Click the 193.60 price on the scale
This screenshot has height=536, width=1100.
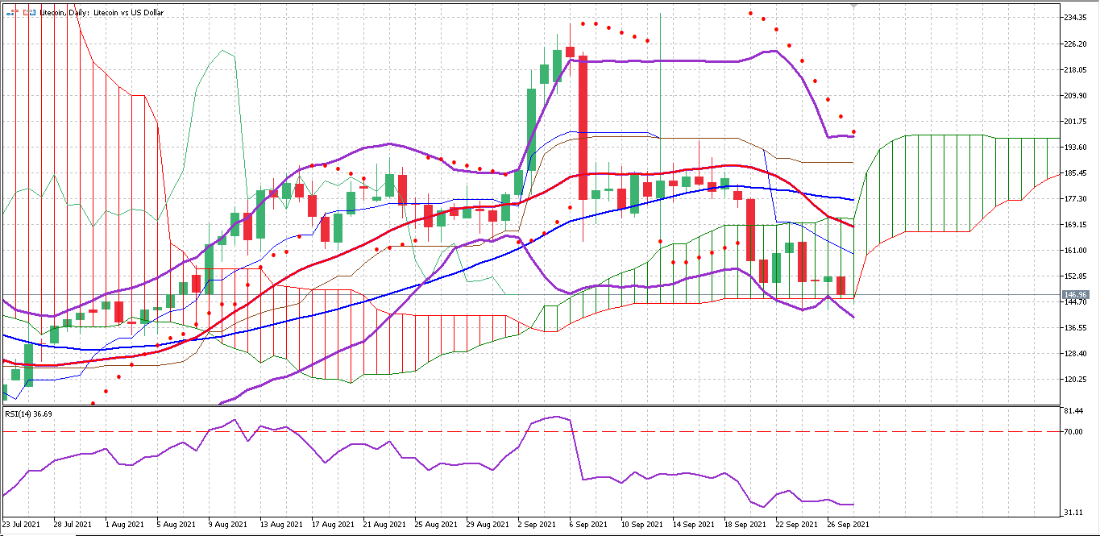tap(1076, 148)
